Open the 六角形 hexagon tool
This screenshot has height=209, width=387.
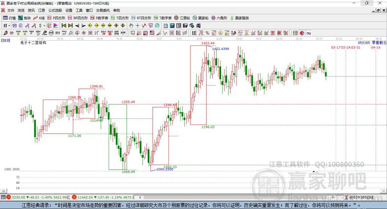(x=219, y=18)
